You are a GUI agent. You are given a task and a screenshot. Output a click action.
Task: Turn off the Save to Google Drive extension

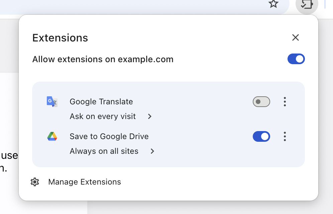pos(261,136)
